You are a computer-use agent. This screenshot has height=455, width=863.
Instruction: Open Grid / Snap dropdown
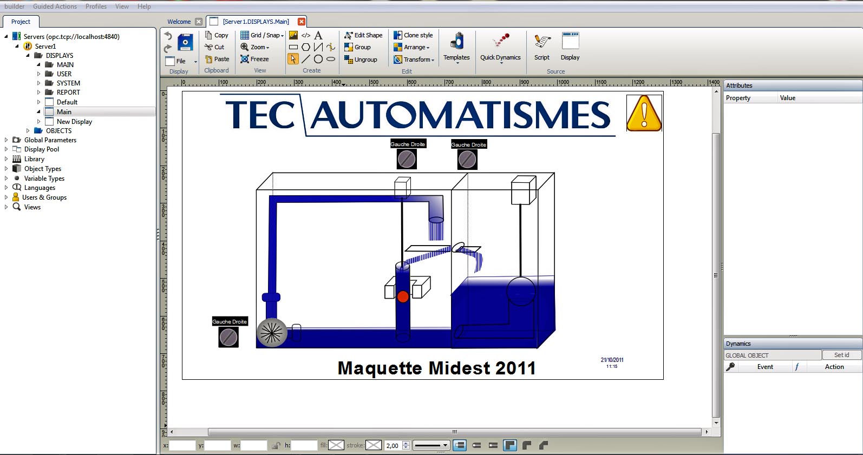coord(262,35)
